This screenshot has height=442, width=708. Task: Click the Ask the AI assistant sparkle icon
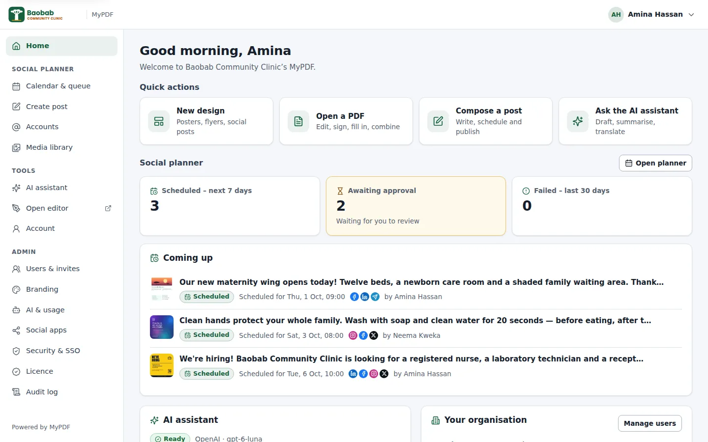click(x=578, y=121)
